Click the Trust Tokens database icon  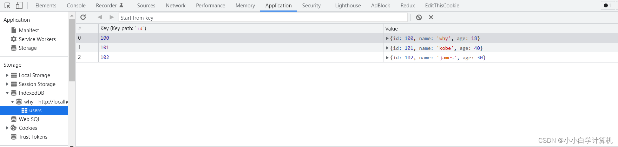pyautogui.click(x=14, y=136)
